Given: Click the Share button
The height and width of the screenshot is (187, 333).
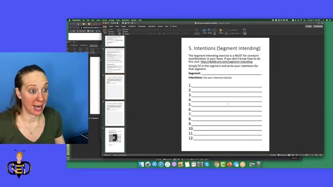Looking at the screenshot, I should click(x=309, y=26).
